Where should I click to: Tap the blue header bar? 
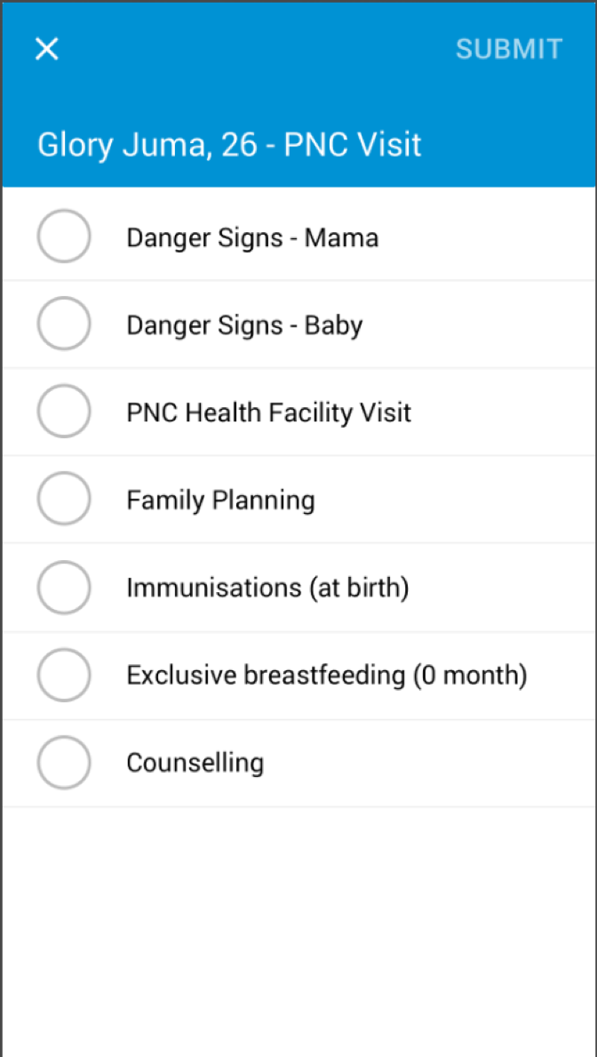coord(298,93)
